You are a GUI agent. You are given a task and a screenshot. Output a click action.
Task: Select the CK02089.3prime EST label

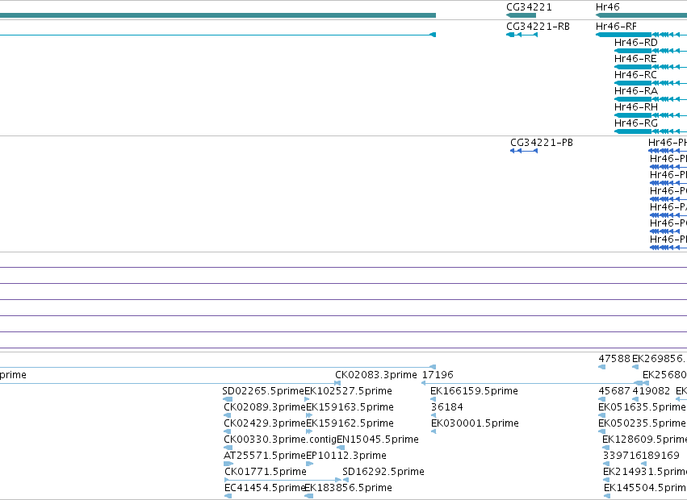(x=264, y=407)
